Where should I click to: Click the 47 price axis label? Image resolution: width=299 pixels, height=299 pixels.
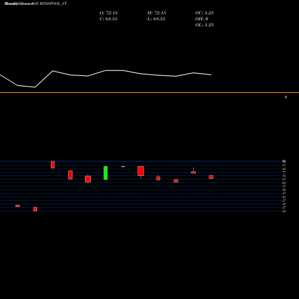(x=284, y=193)
